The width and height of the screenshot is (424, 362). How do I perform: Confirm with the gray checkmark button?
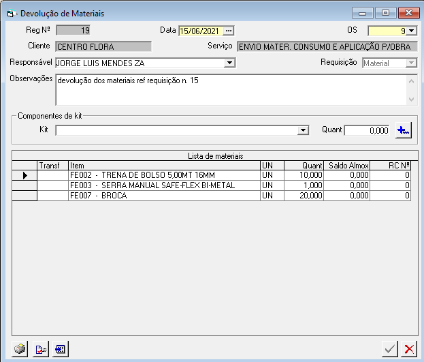(x=389, y=349)
